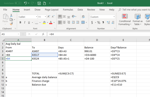Screen dimensions: 150x97
Task: Click Increase Indent icon
Action: 78,23
